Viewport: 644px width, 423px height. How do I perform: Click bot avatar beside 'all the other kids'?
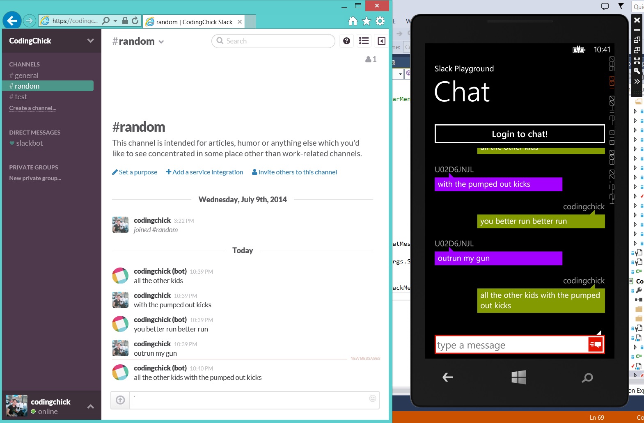(120, 276)
